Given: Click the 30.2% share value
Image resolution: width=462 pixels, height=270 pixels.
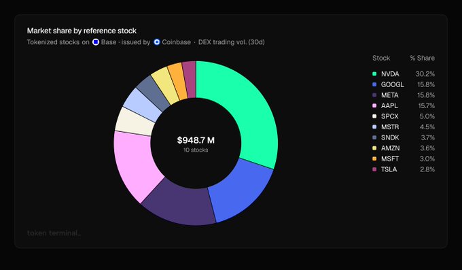Looking at the screenshot, I should [x=425, y=74].
